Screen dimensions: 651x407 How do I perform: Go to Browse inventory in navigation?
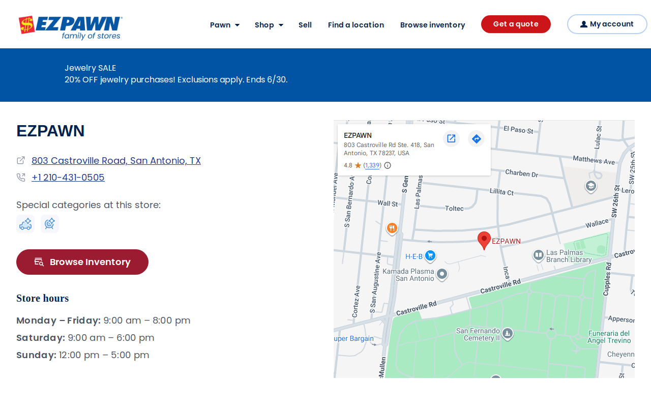click(x=433, y=25)
